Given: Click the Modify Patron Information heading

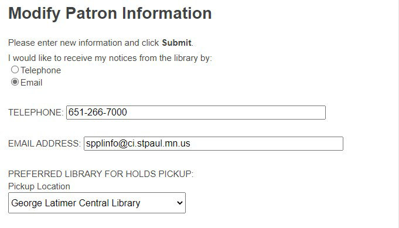Looking at the screenshot, I should click(x=110, y=13).
